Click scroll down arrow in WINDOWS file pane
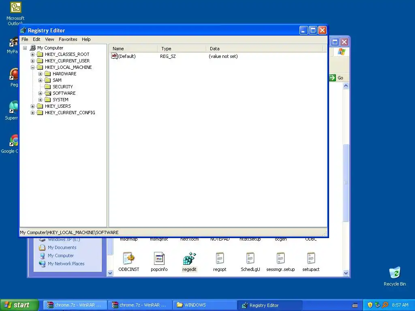This screenshot has height=311, width=415. (x=346, y=273)
